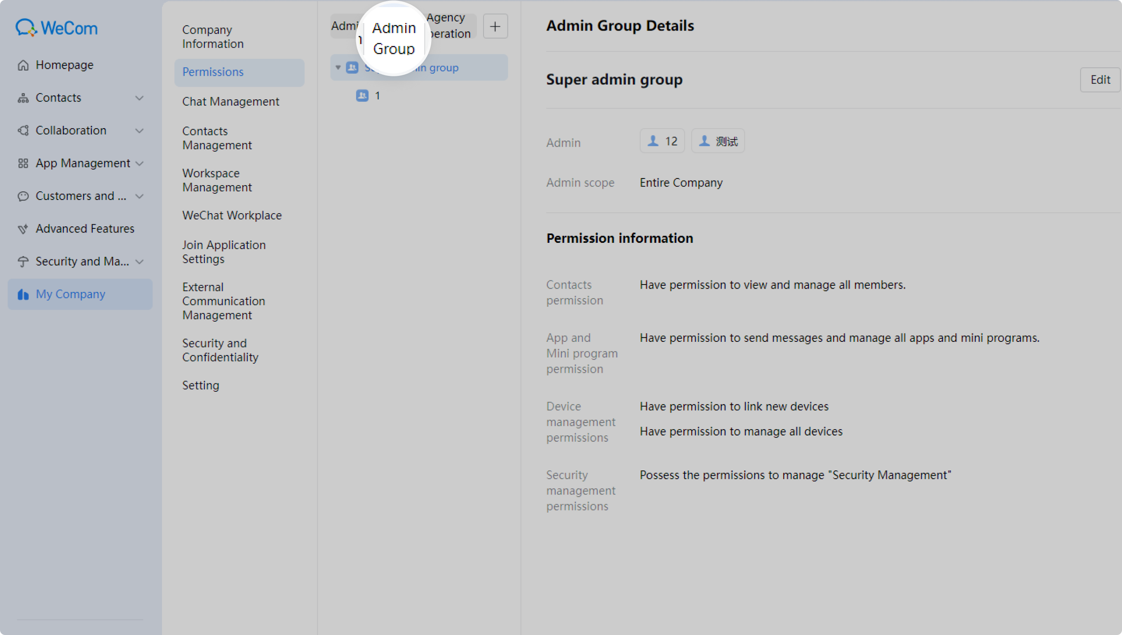1122x635 pixels.
Task: Click the Edit button for Super admin group
Action: point(1100,80)
